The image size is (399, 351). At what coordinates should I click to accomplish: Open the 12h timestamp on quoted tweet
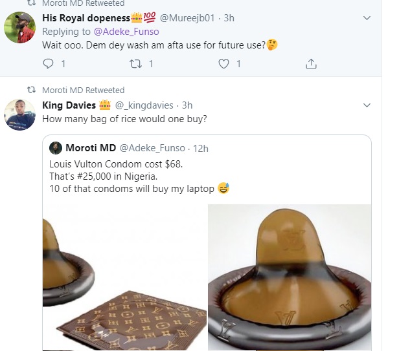pos(200,148)
